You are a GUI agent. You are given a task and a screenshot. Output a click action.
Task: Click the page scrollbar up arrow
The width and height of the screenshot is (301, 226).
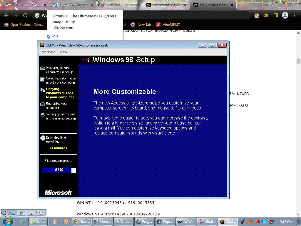tap(298, 33)
